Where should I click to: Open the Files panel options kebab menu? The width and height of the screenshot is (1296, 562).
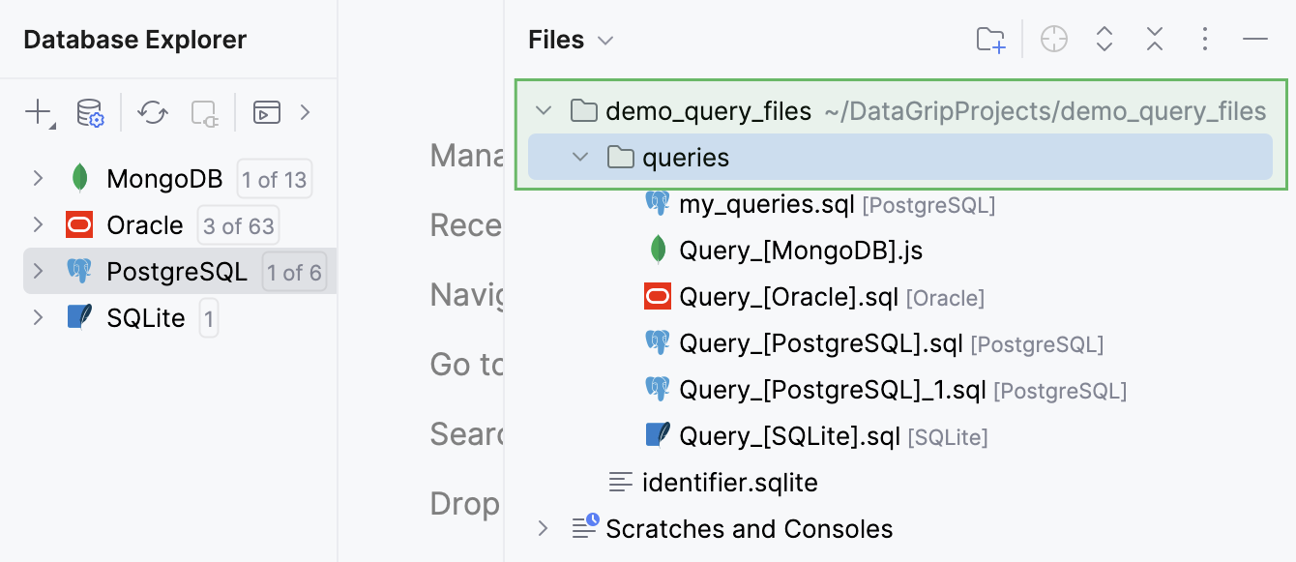point(1204,39)
